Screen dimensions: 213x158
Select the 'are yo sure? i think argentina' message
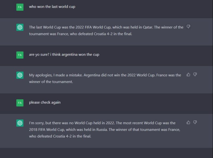(x=64, y=55)
